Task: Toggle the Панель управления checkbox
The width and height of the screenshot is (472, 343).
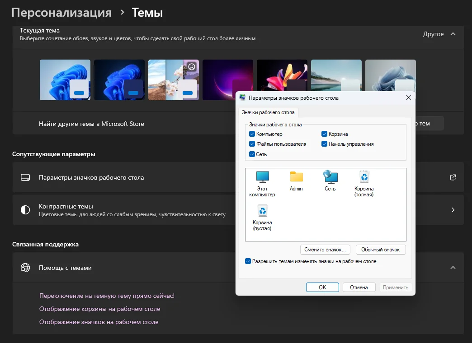Action: pos(325,144)
